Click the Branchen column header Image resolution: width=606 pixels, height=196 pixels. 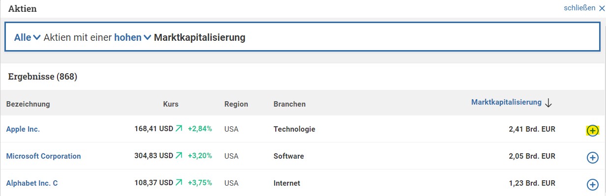[289, 104]
